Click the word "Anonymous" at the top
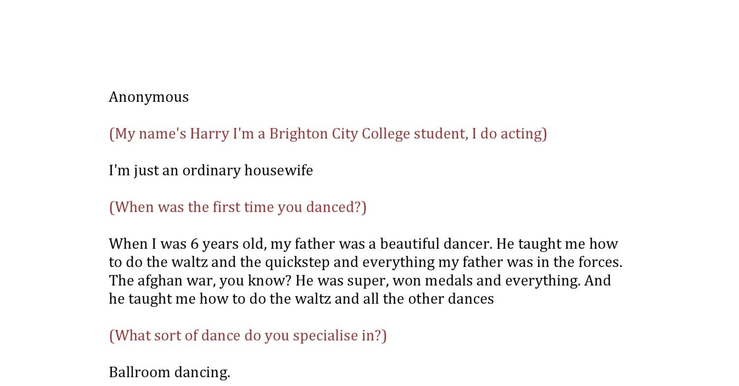This screenshot has height=386, width=739. tap(148, 97)
